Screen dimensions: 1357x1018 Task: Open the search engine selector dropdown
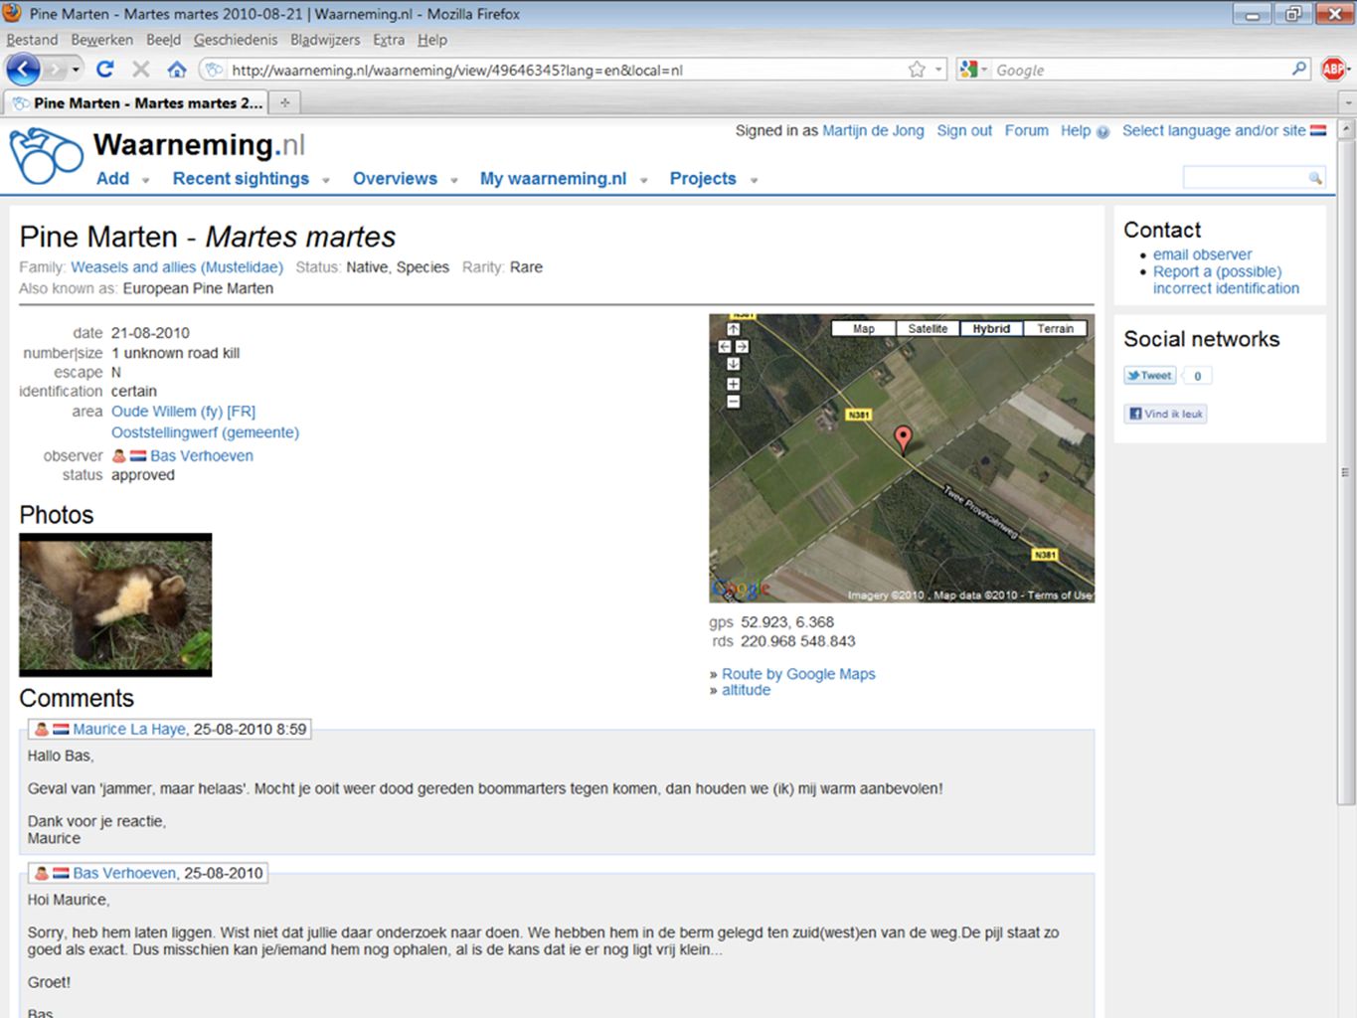tap(973, 70)
